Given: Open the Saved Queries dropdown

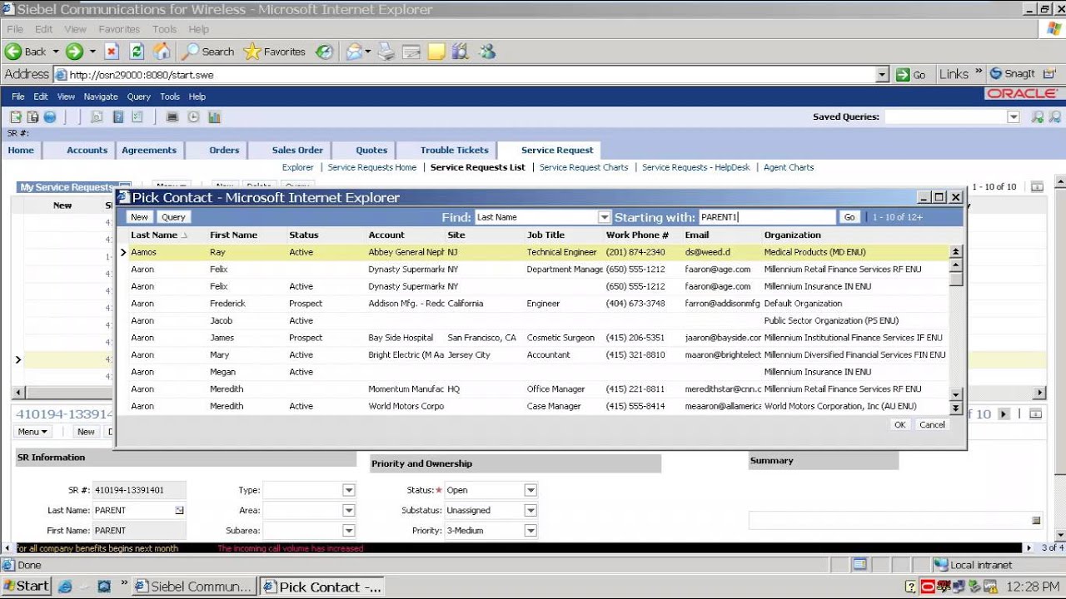Looking at the screenshot, I should (1014, 117).
